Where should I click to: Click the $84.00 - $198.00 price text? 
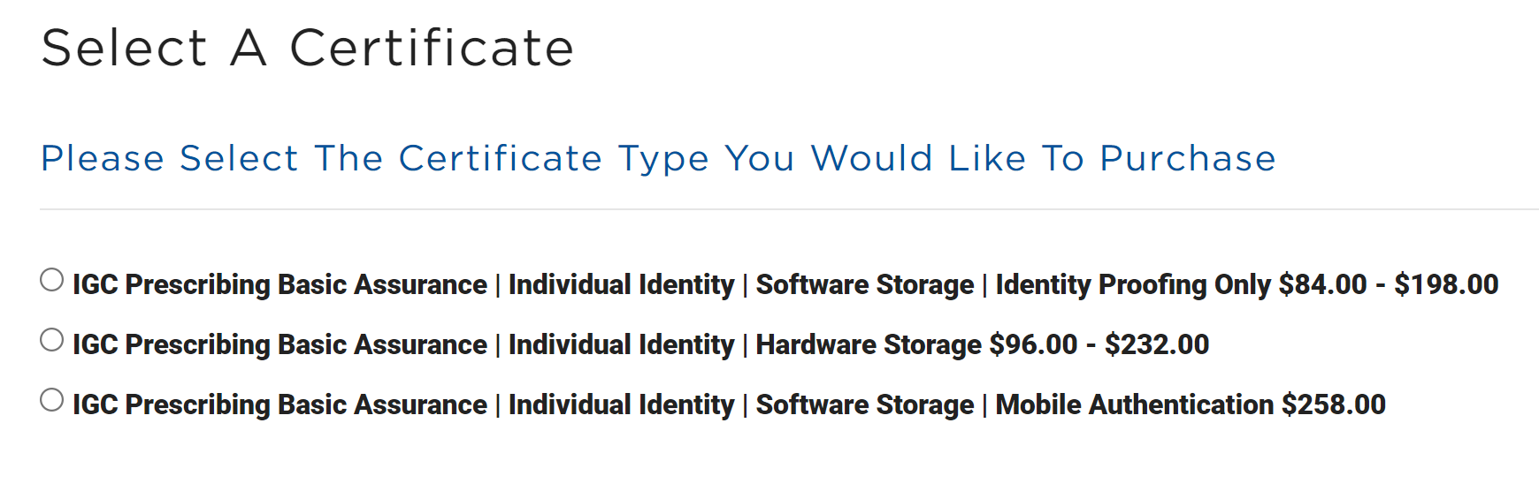1389,285
